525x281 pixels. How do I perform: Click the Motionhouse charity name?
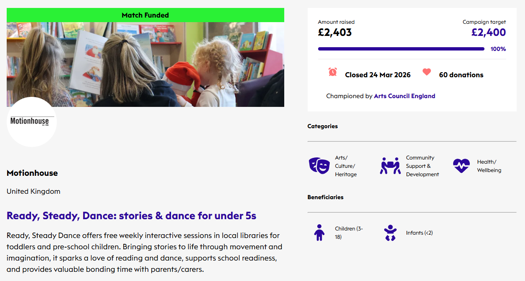coord(32,173)
